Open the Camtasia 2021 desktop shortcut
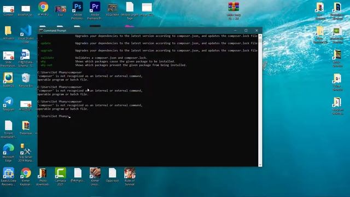Screen dimensions: 350x197 [60, 177]
